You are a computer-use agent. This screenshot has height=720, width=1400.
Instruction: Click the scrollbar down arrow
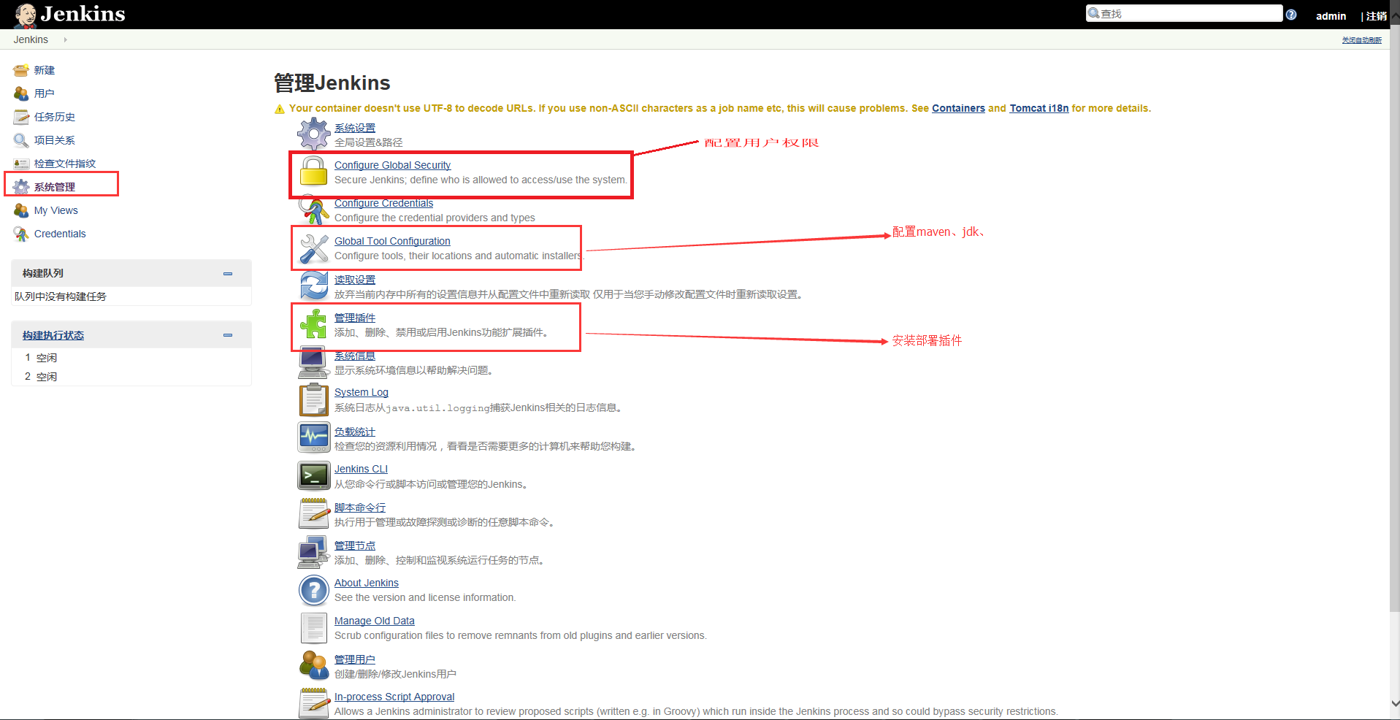(x=1395, y=703)
